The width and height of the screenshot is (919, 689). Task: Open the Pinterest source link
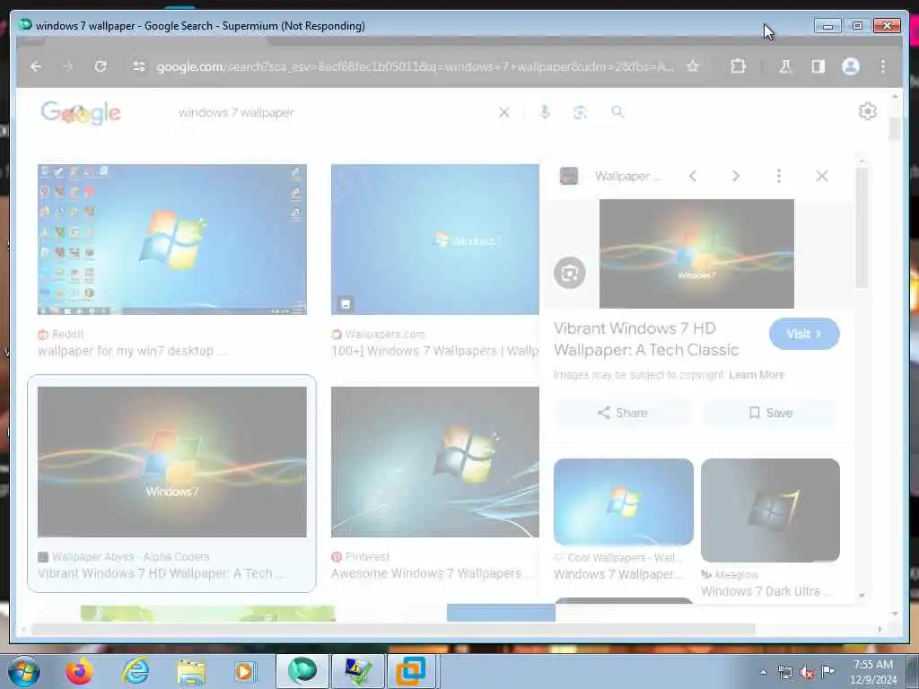pos(361,556)
